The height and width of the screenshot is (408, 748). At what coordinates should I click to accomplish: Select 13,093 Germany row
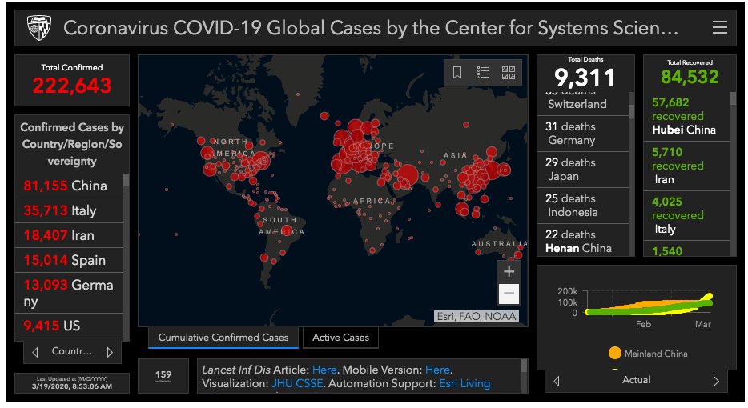(69, 293)
